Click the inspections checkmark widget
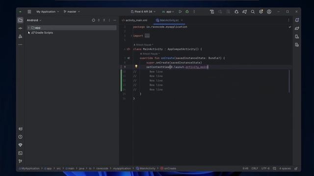The image size is (314, 176). pyautogui.click(x=290, y=27)
